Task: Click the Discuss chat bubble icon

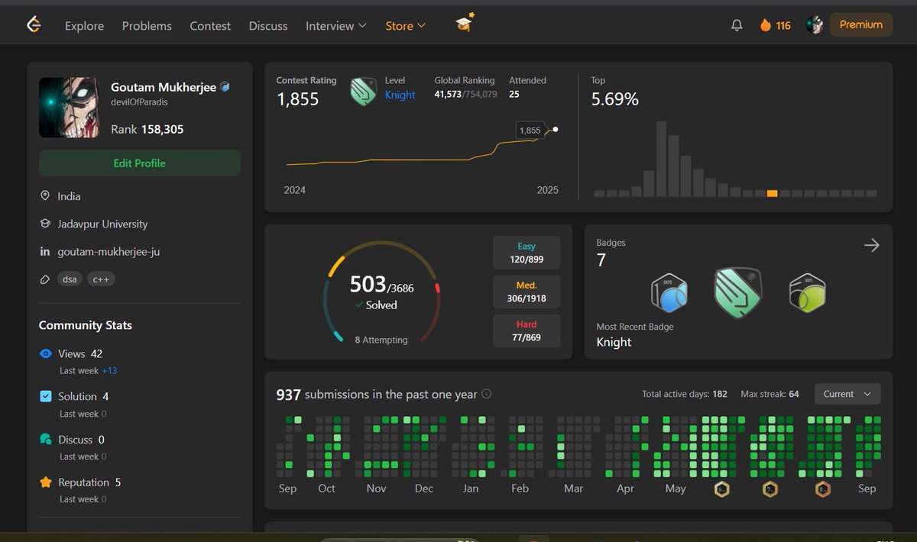Action: coord(46,440)
